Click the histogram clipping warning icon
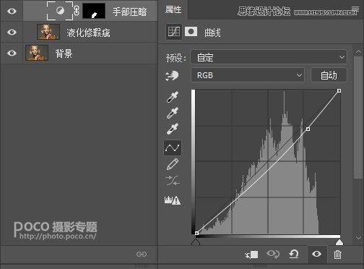 click(x=173, y=200)
